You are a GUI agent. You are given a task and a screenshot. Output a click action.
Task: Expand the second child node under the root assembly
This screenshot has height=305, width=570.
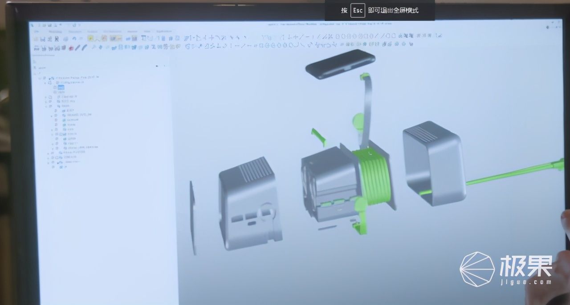pos(46,97)
